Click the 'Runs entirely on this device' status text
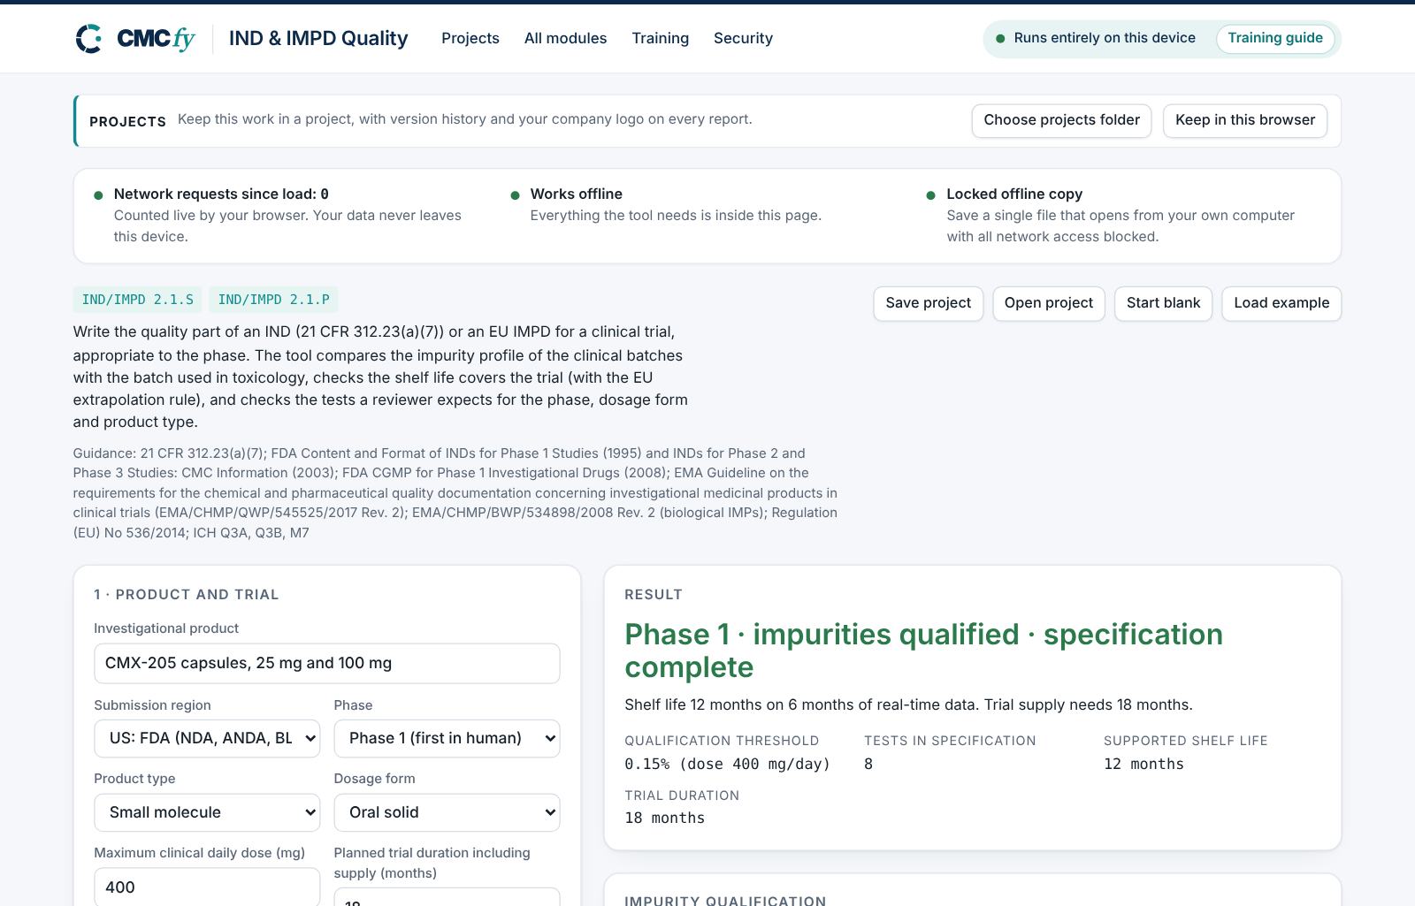This screenshot has height=906, width=1415. (x=1105, y=38)
